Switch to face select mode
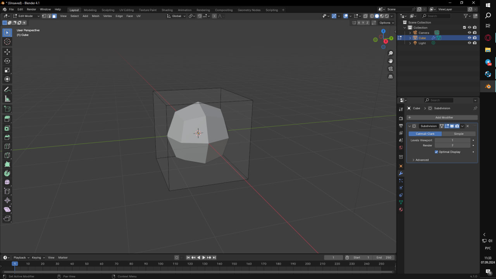 pos(54,16)
